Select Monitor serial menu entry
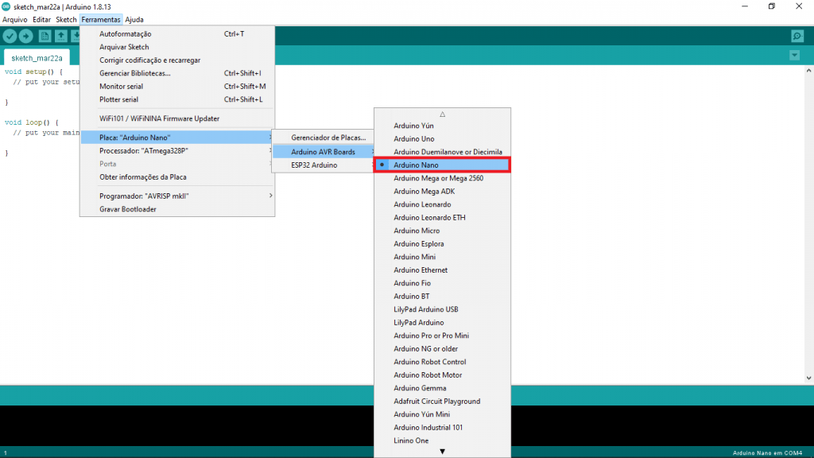Viewport: 814px width, 458px height. click(121, 86)
